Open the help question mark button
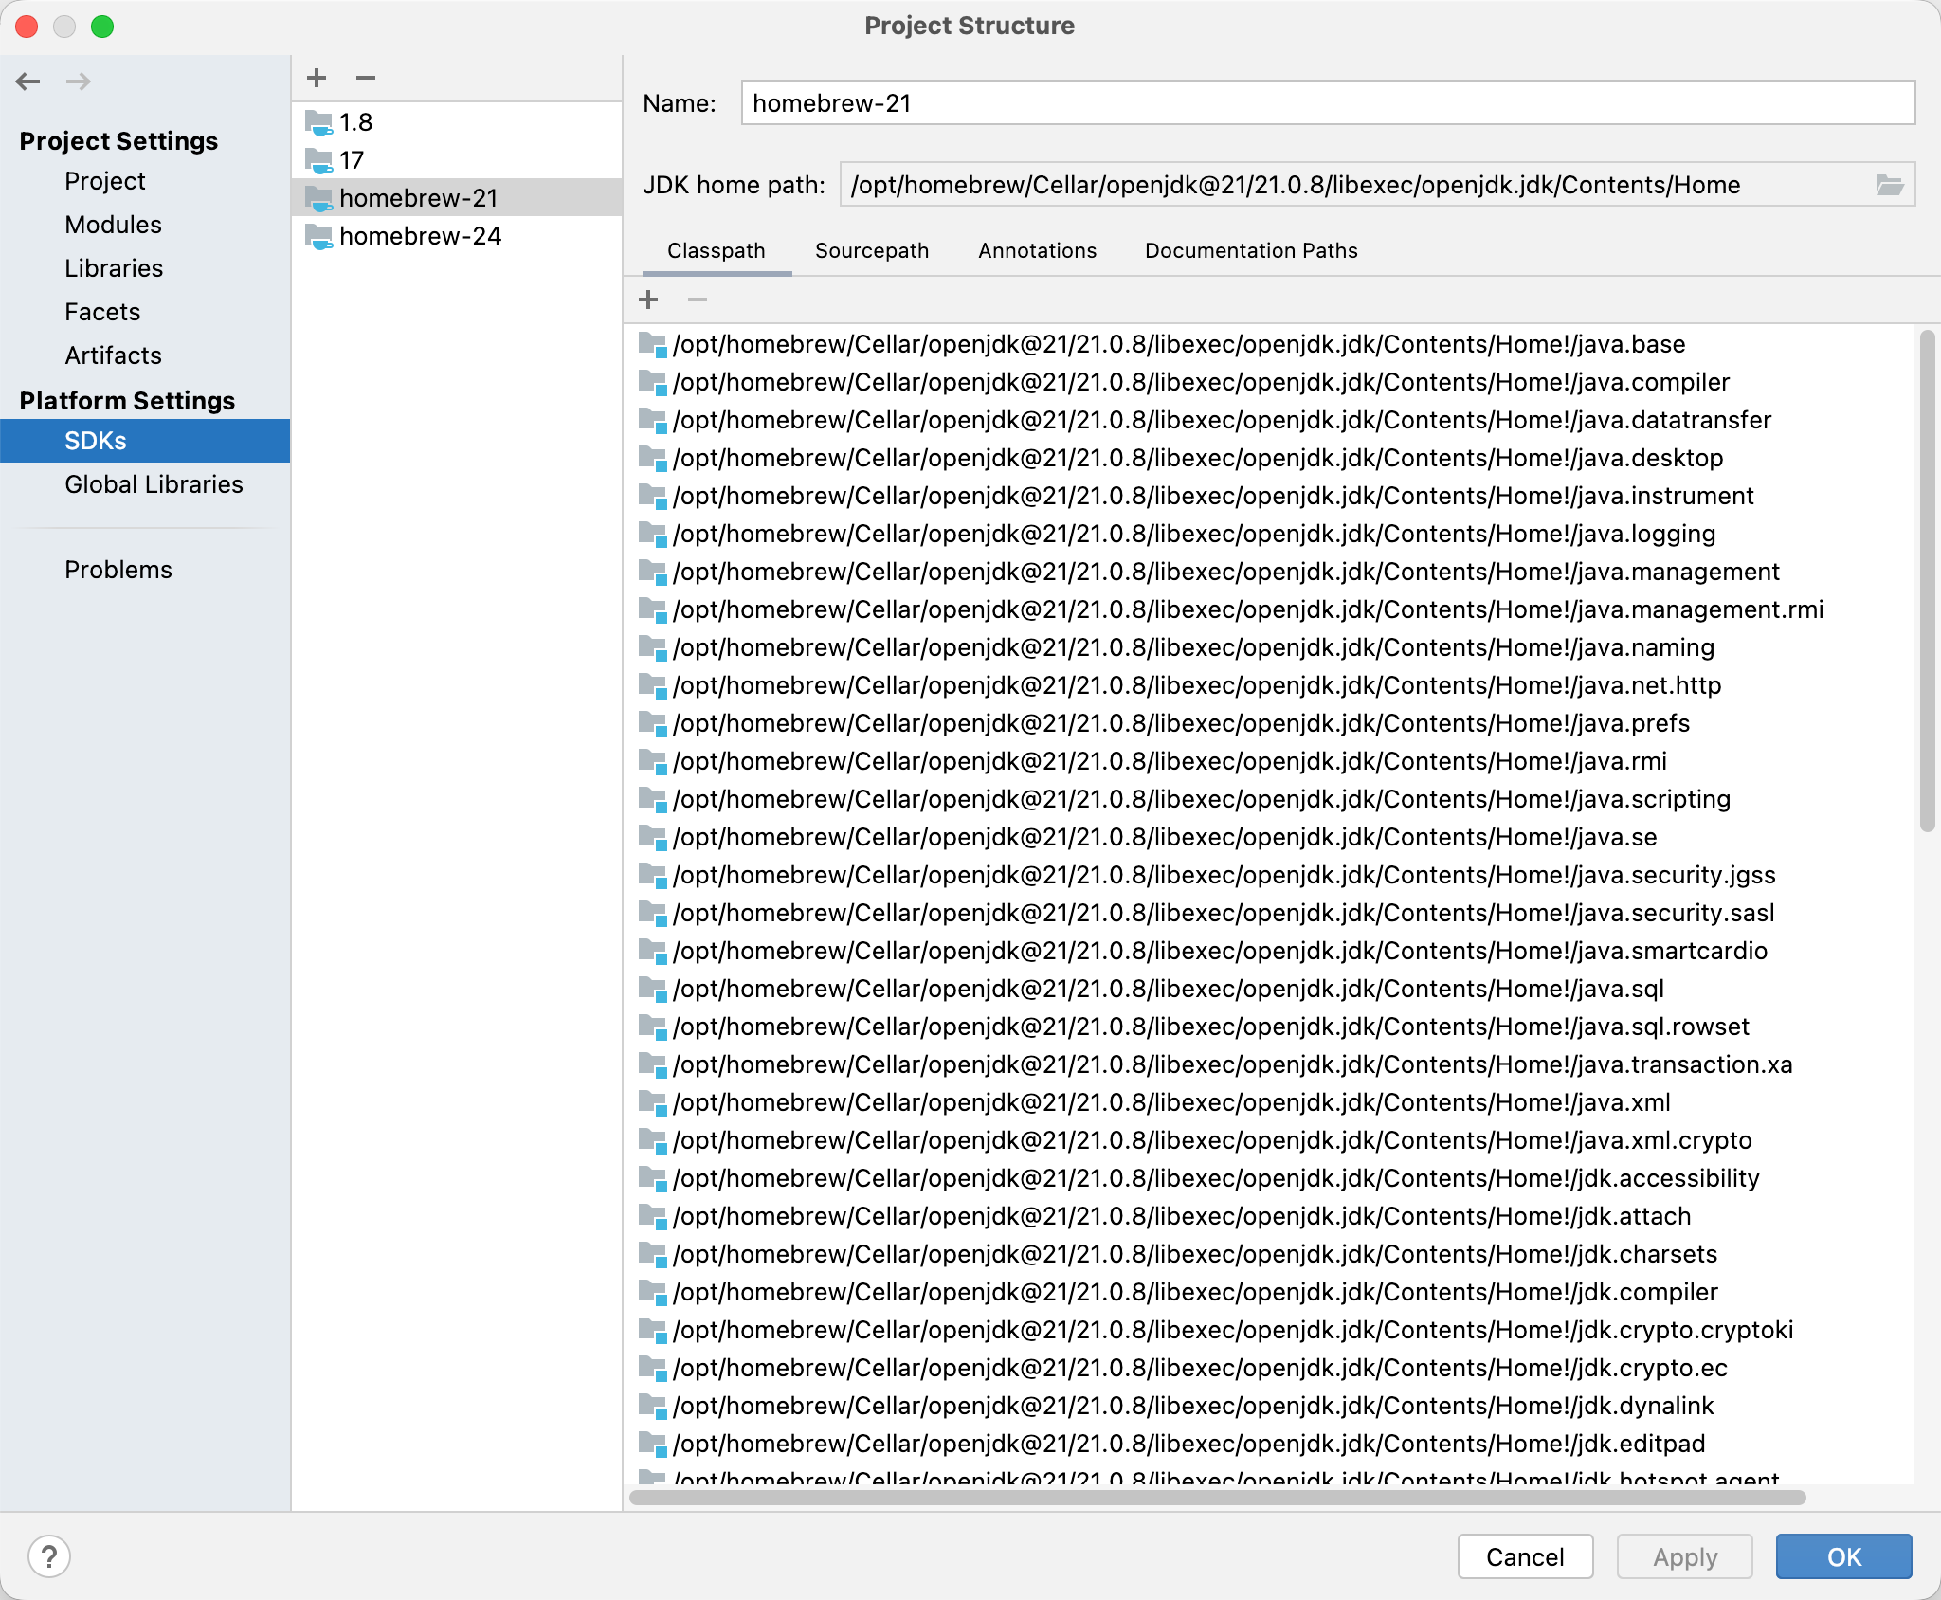 click(49, 1556)
